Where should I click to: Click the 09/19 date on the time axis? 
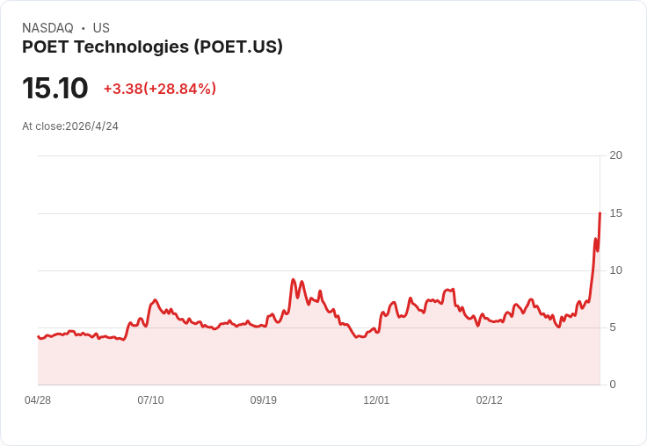tap(264, 400)
